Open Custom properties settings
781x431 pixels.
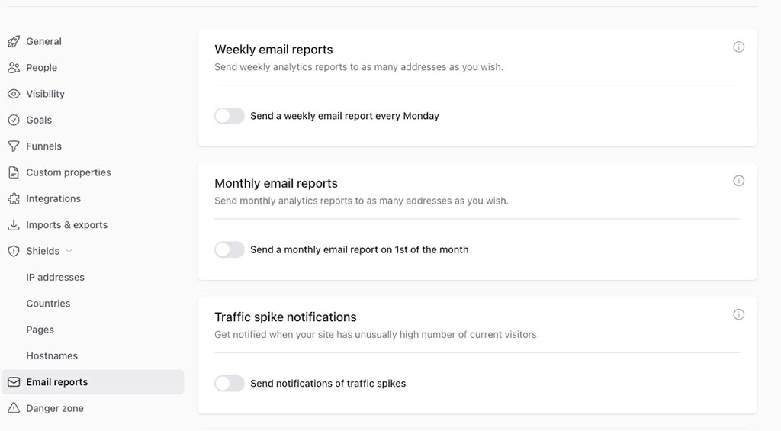pos(69,172)
